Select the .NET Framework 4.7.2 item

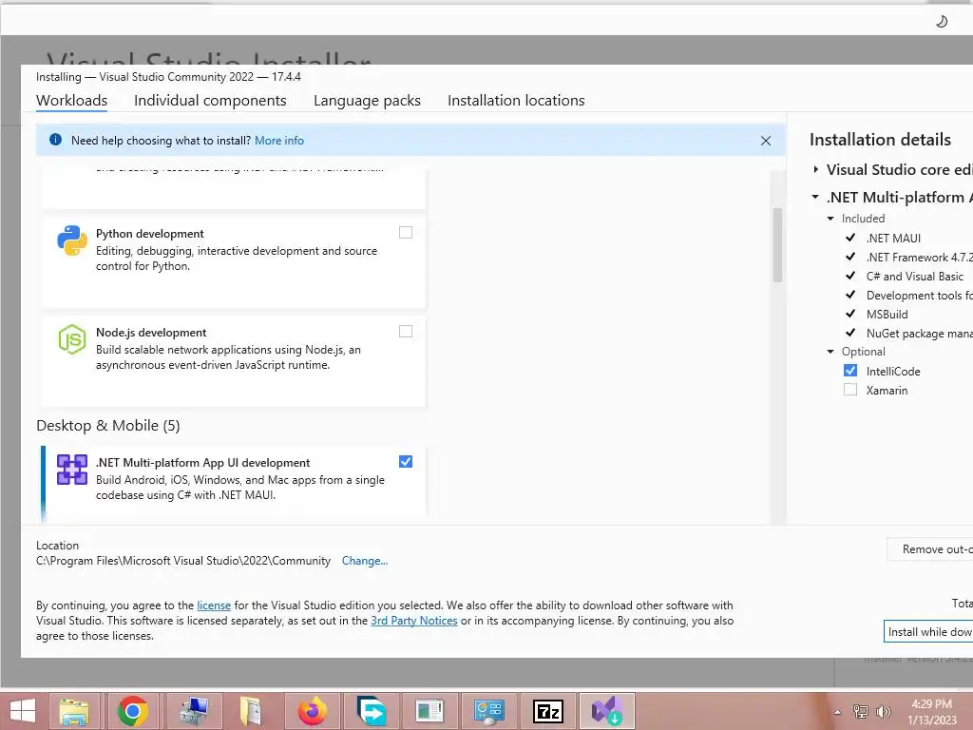point(919,257)
